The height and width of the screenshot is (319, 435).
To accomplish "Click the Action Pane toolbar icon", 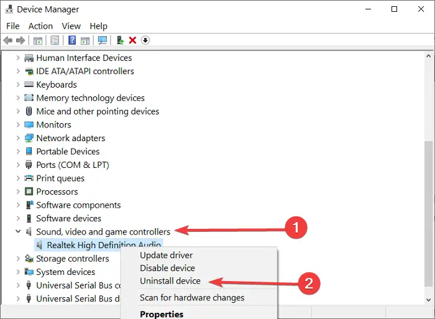I will [x=85, y=40].
